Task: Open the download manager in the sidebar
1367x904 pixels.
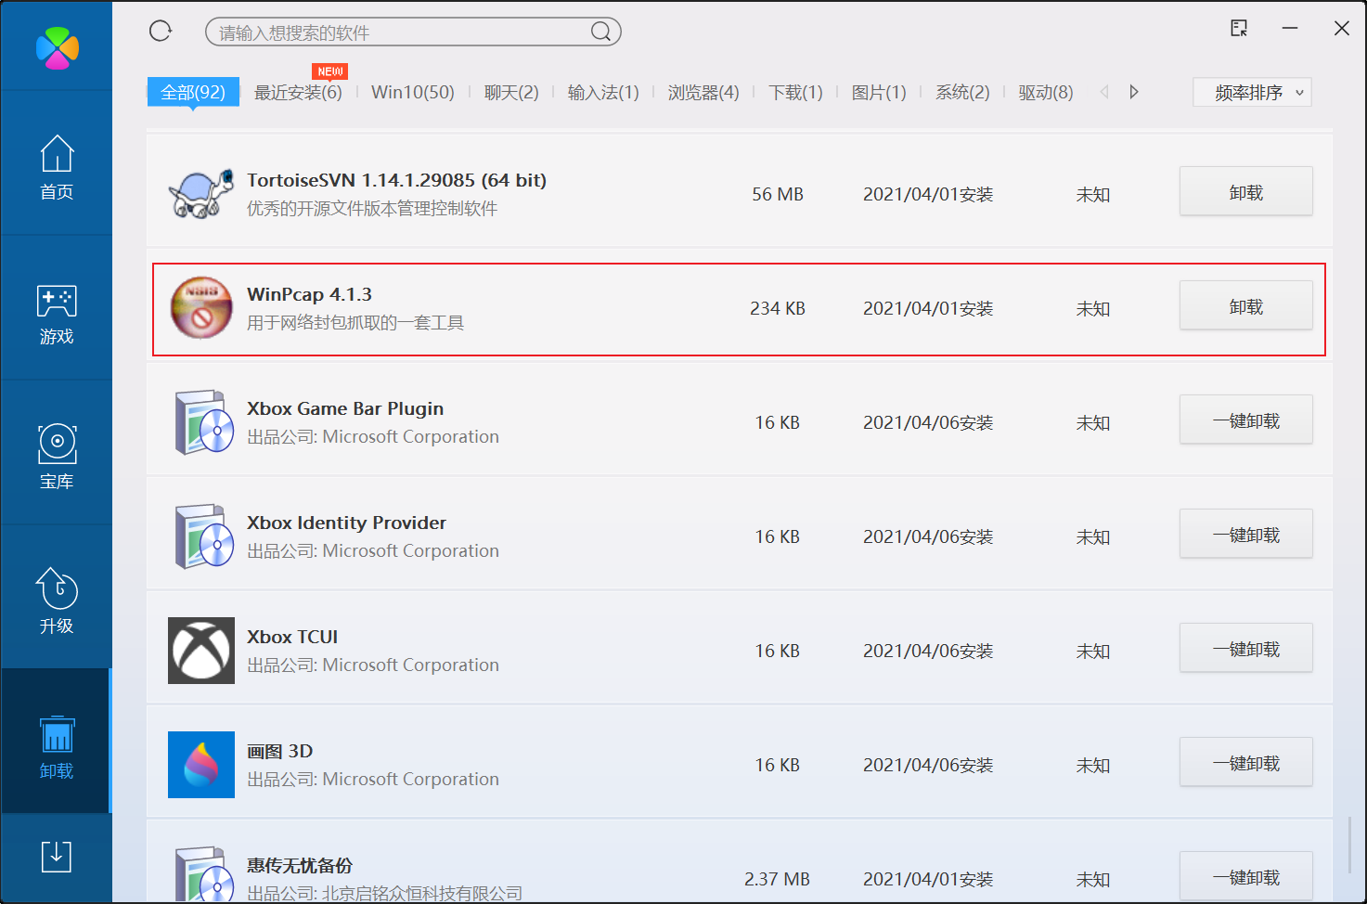Action: pos(57,857)
